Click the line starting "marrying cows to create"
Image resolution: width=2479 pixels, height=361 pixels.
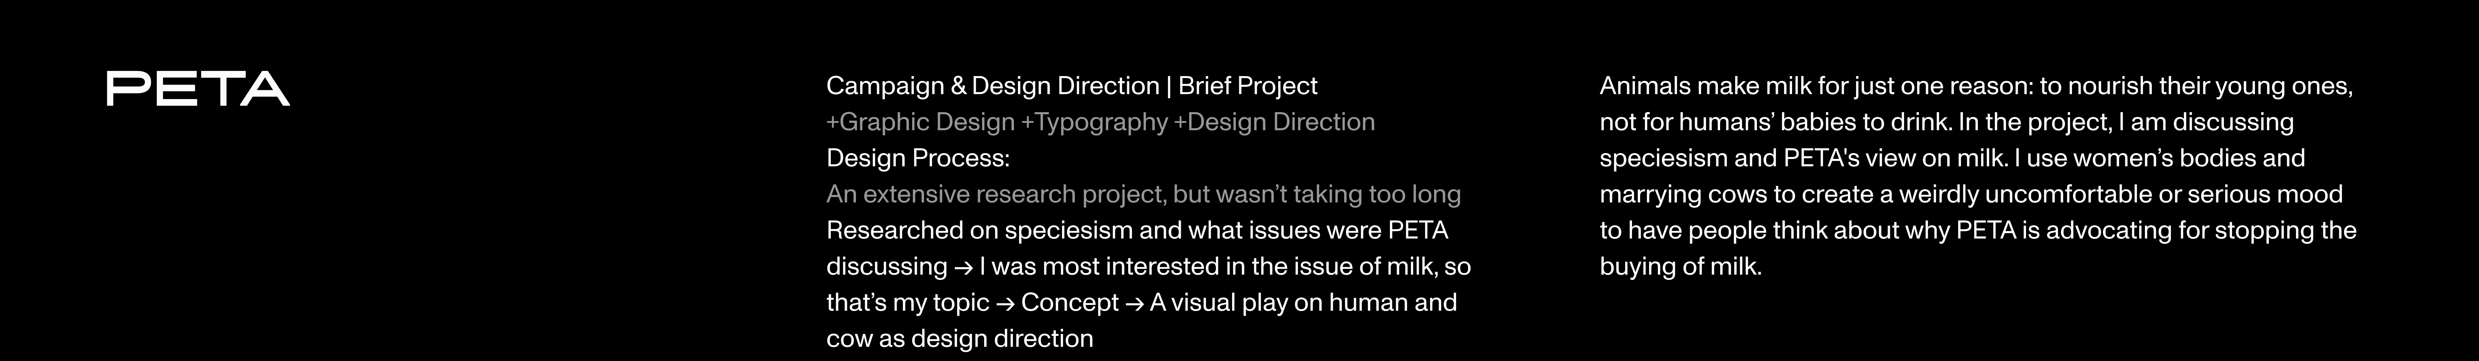tap(1971, 194)
